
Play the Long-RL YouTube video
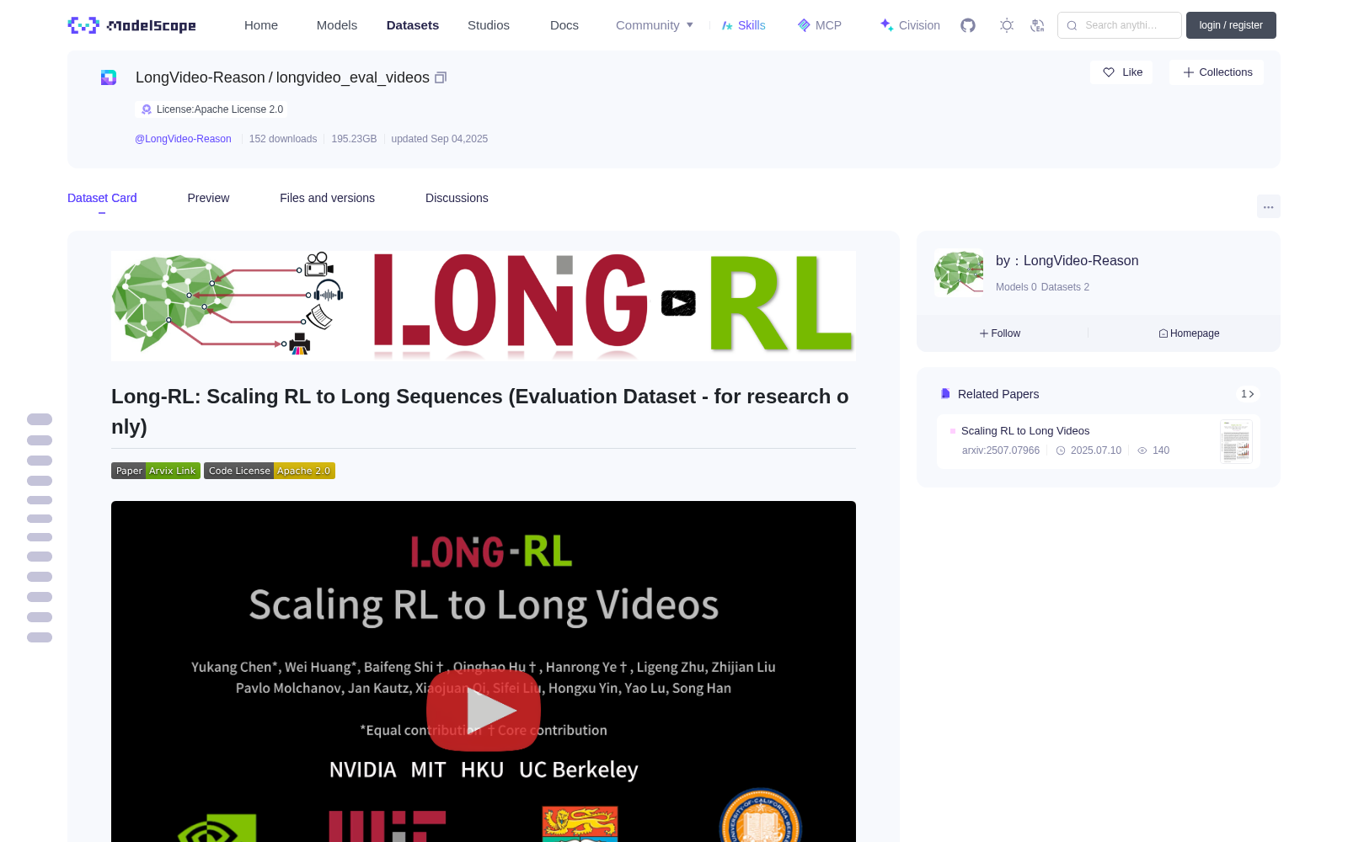click(x=484, y=710)
